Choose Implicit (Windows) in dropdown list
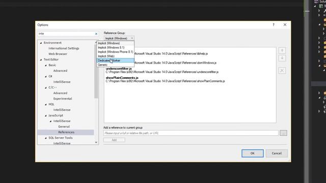326x183 pixels. (x=116, y=43)
